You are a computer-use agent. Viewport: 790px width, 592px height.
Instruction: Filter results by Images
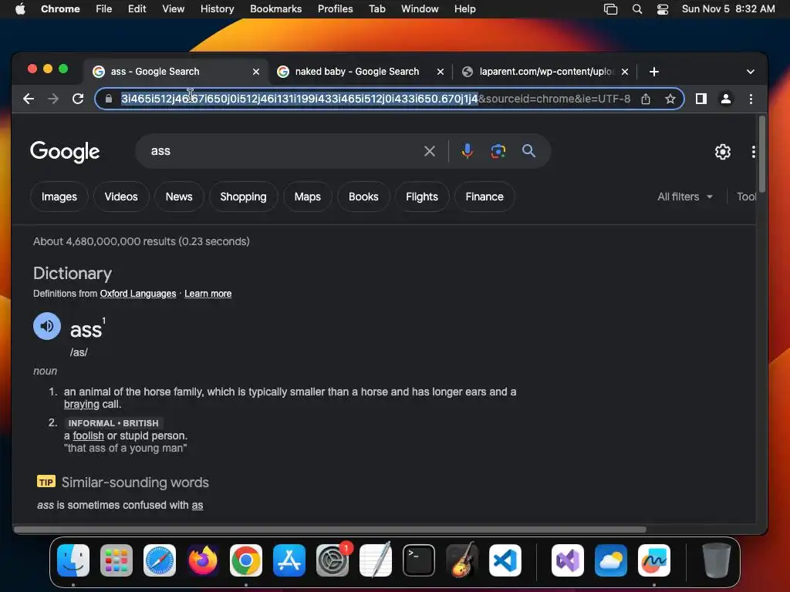pyautogui.click(x=59, y=197)
